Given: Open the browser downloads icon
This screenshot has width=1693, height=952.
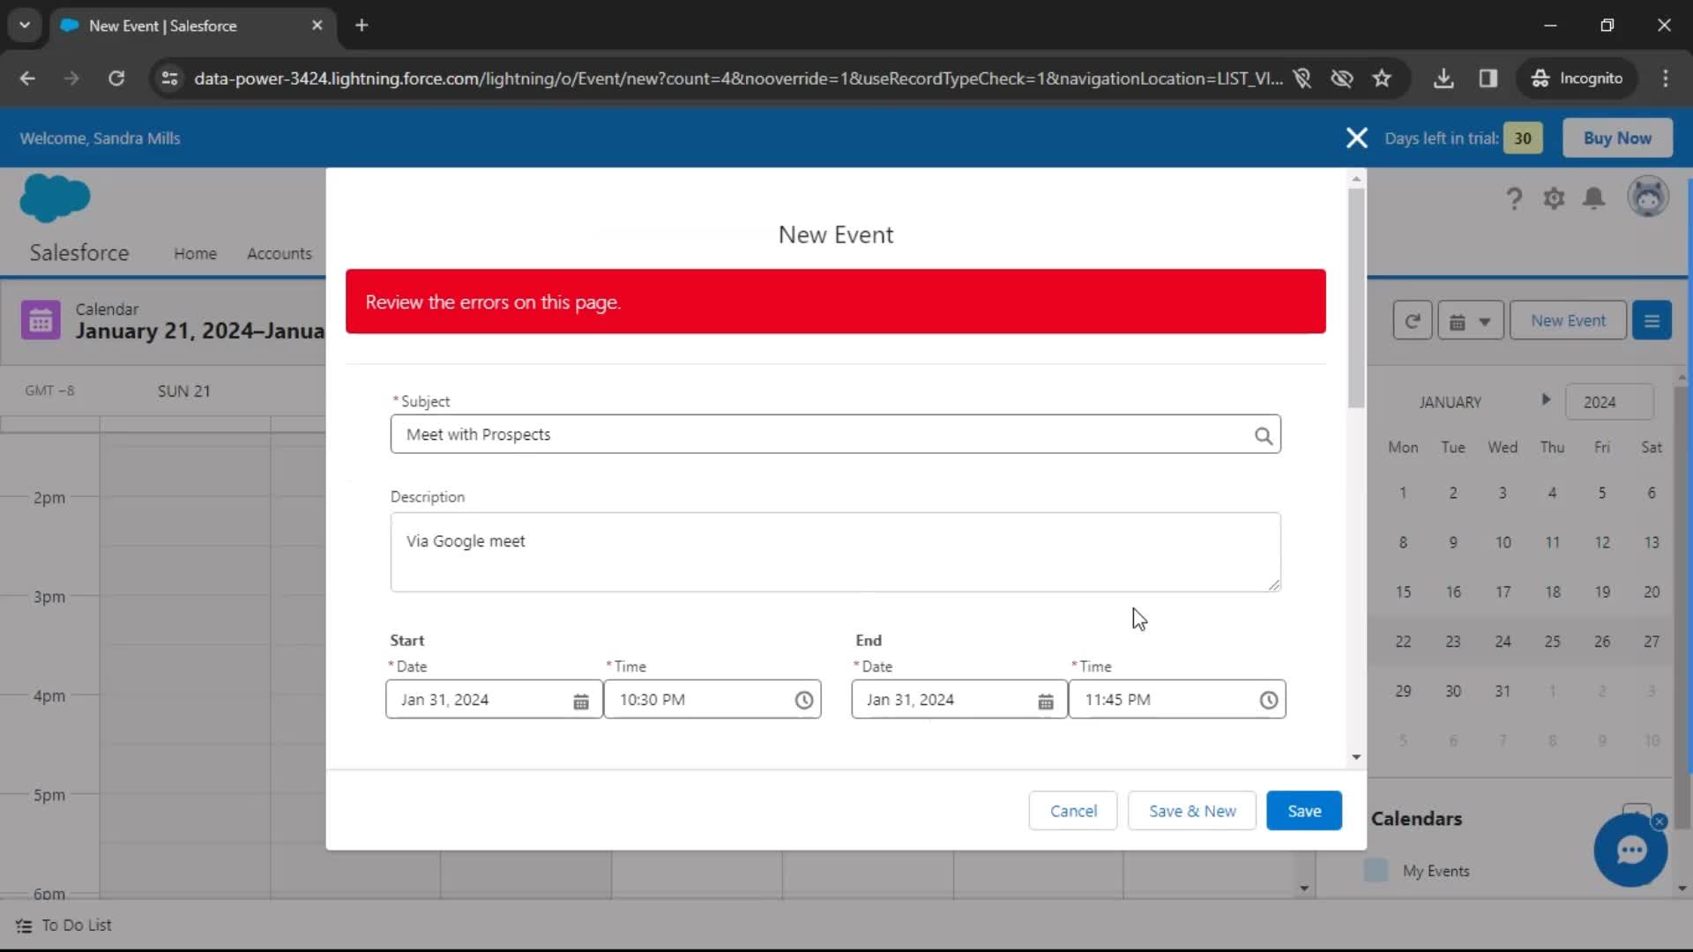Looking at the screenshot, I should pos(1443,78).
